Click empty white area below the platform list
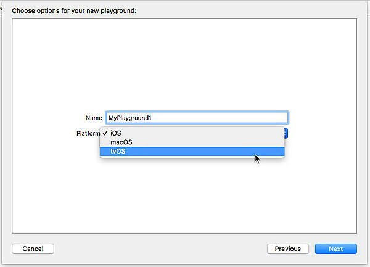 coord(185,197)
